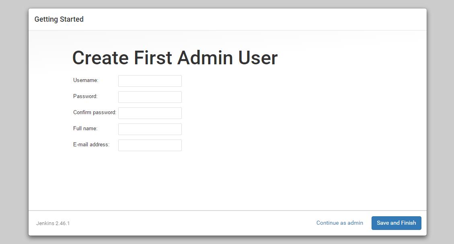
Task: Select the Username field label
Action: pos(85,80)
